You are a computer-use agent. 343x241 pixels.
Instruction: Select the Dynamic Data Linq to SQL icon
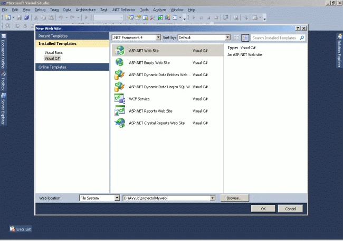120,87
